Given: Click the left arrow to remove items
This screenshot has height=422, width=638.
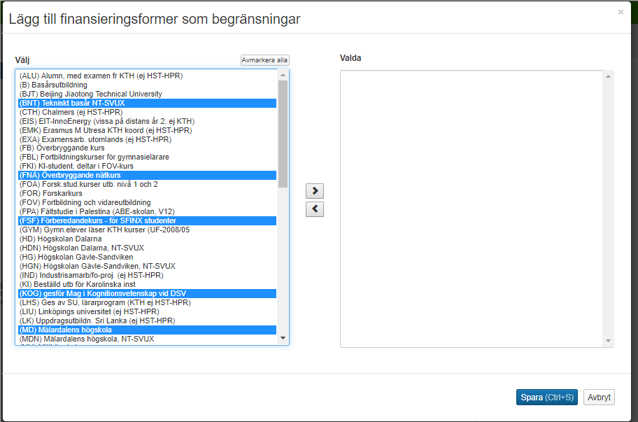Looking at the screenshot, I should pyautogui.click(x=315, y=209).
